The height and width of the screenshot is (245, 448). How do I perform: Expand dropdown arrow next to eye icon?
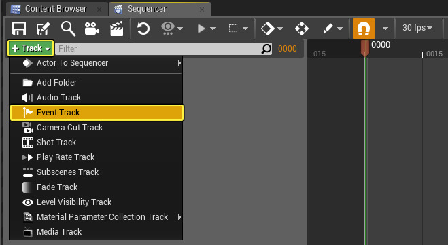pos(180,29)
